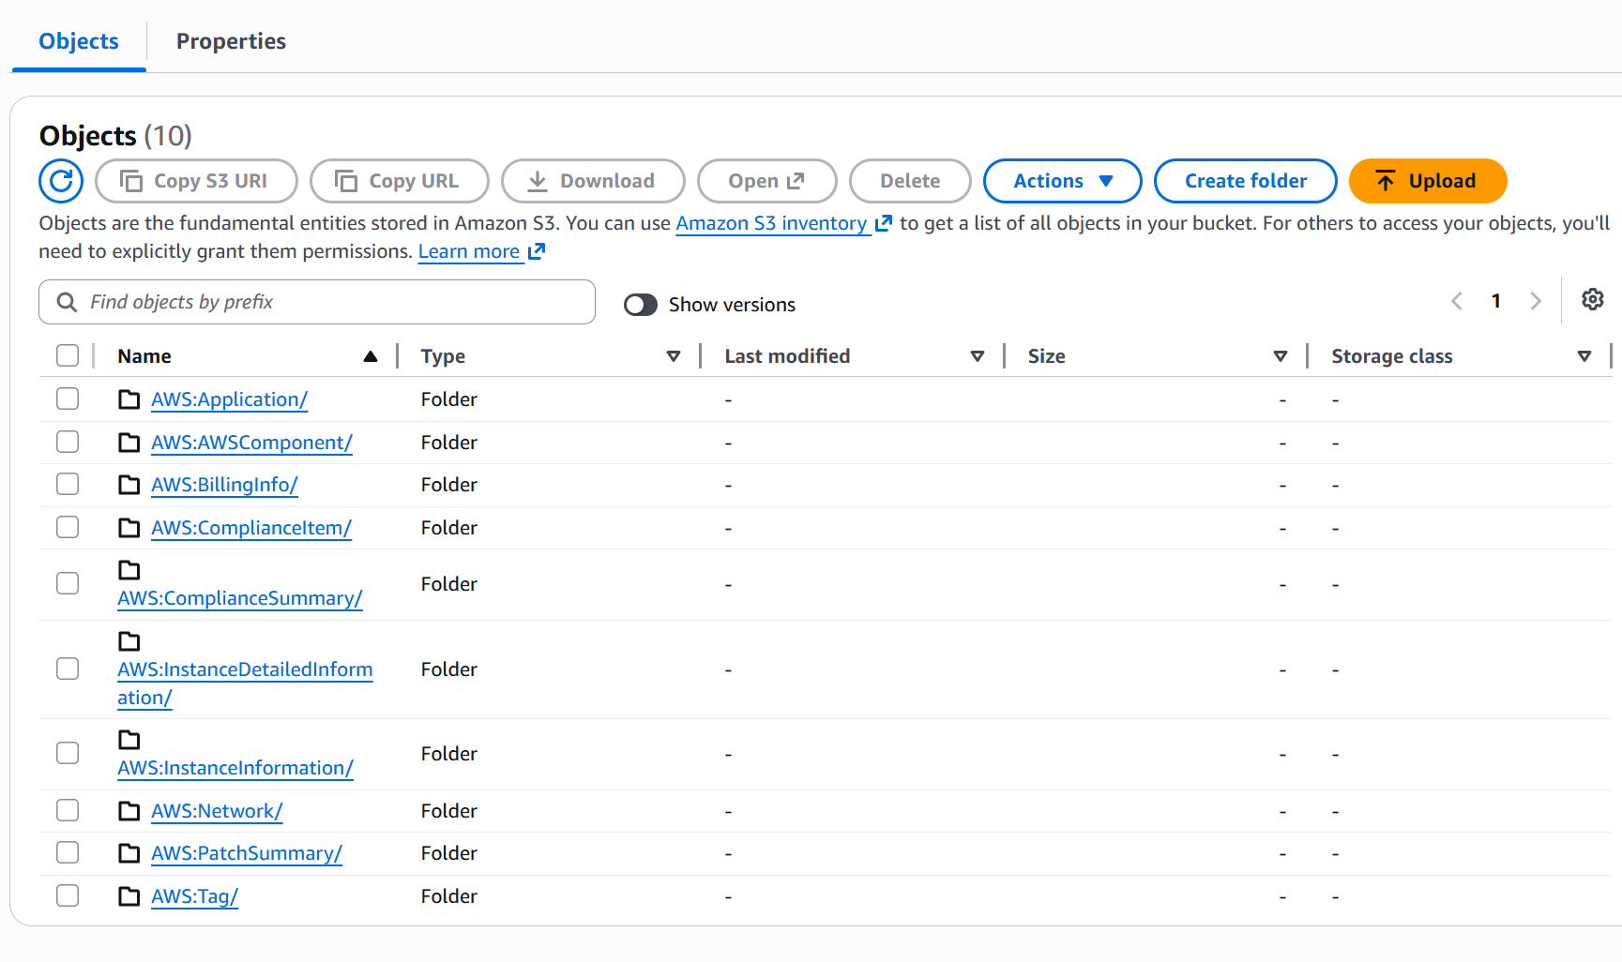Click external link icon after Learn more
The image size is (1622, 962).
click(x=537, y=251)
